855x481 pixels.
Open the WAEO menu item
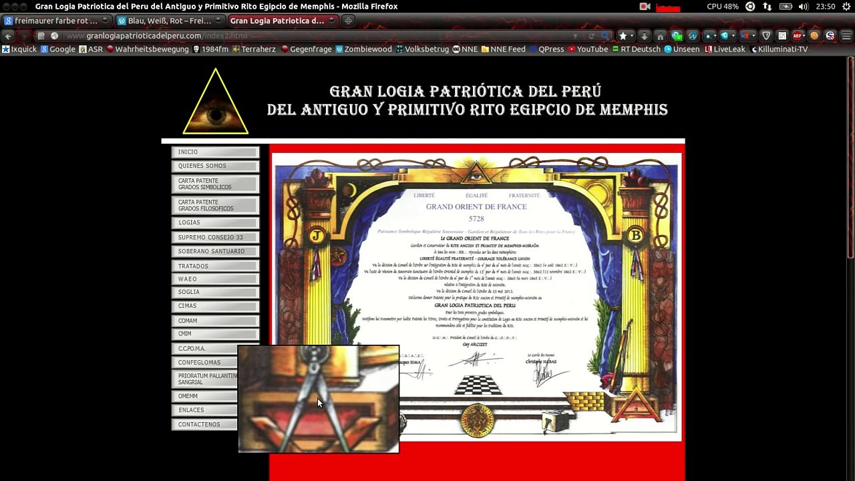(x=215, y=279)
